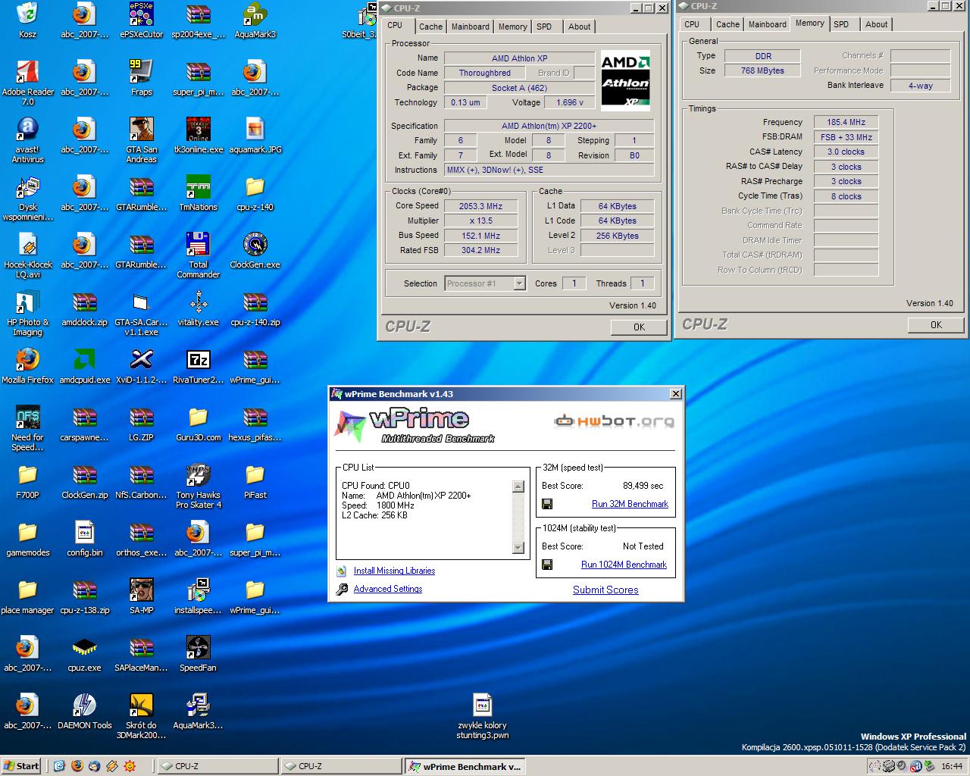
Task: Select the ClockGen.exe desktop icon
Action: (x=255, y=251)
